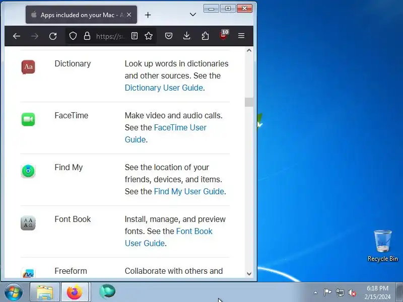Click the 'Font Book' app name text
This screenshot has height=302, width=403.
(73, 219)
